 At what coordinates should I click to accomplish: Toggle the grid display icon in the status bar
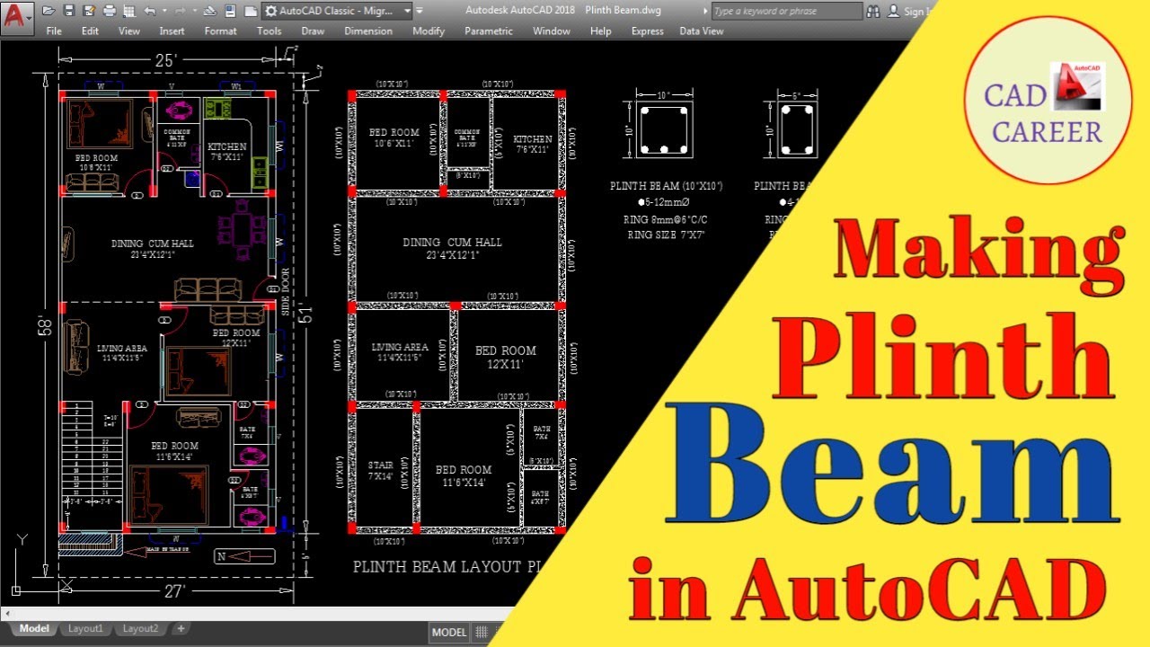[x=482, y=633]
